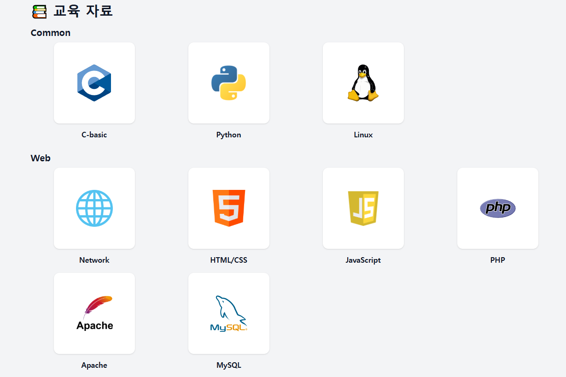Open the JavaScript JS shield icon
The width and height of the screenshot is (566, 377).
(x=363, y=208)
